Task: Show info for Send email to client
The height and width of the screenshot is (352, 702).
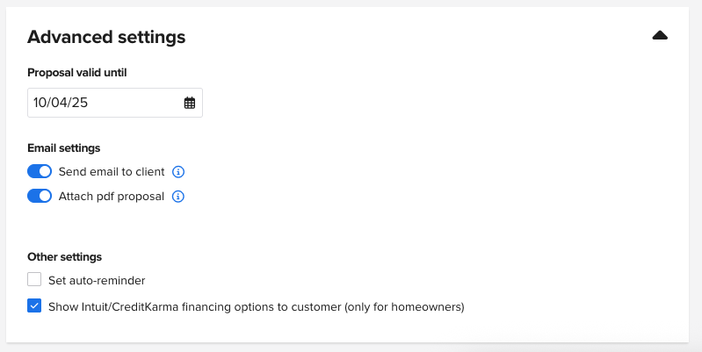Action: coord(177,172)
